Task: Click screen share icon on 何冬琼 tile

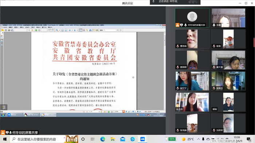Action: point(181,25)
